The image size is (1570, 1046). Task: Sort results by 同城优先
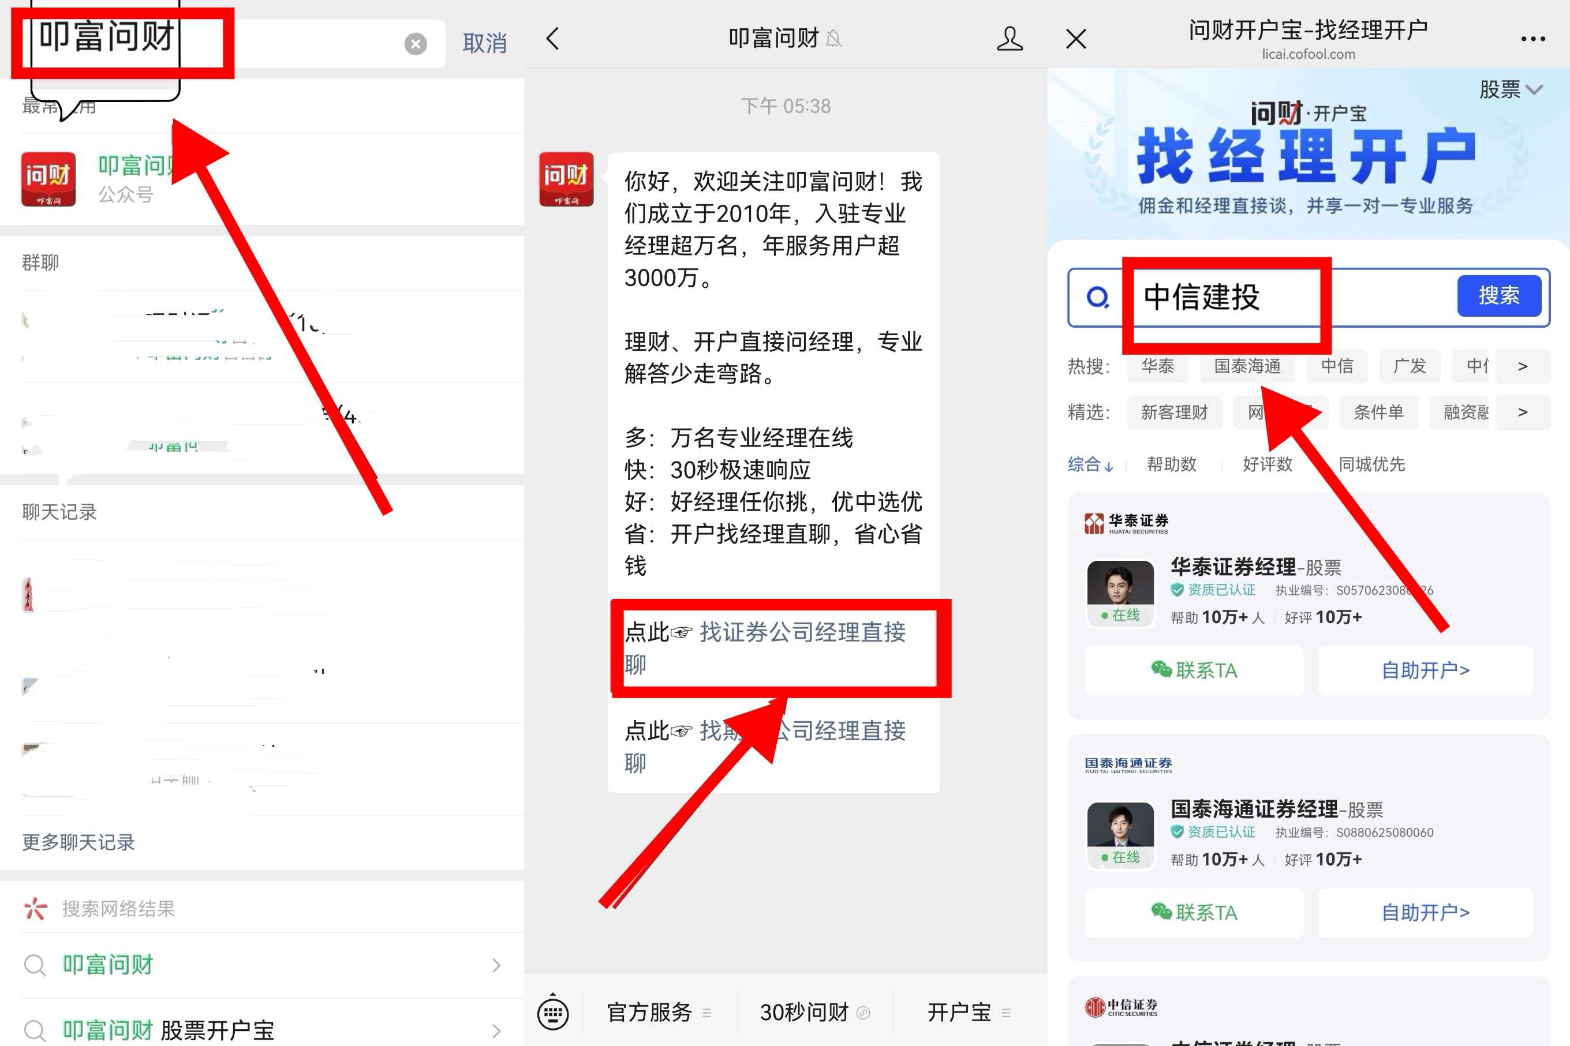pyautogui.click(x=1371, y=464)
